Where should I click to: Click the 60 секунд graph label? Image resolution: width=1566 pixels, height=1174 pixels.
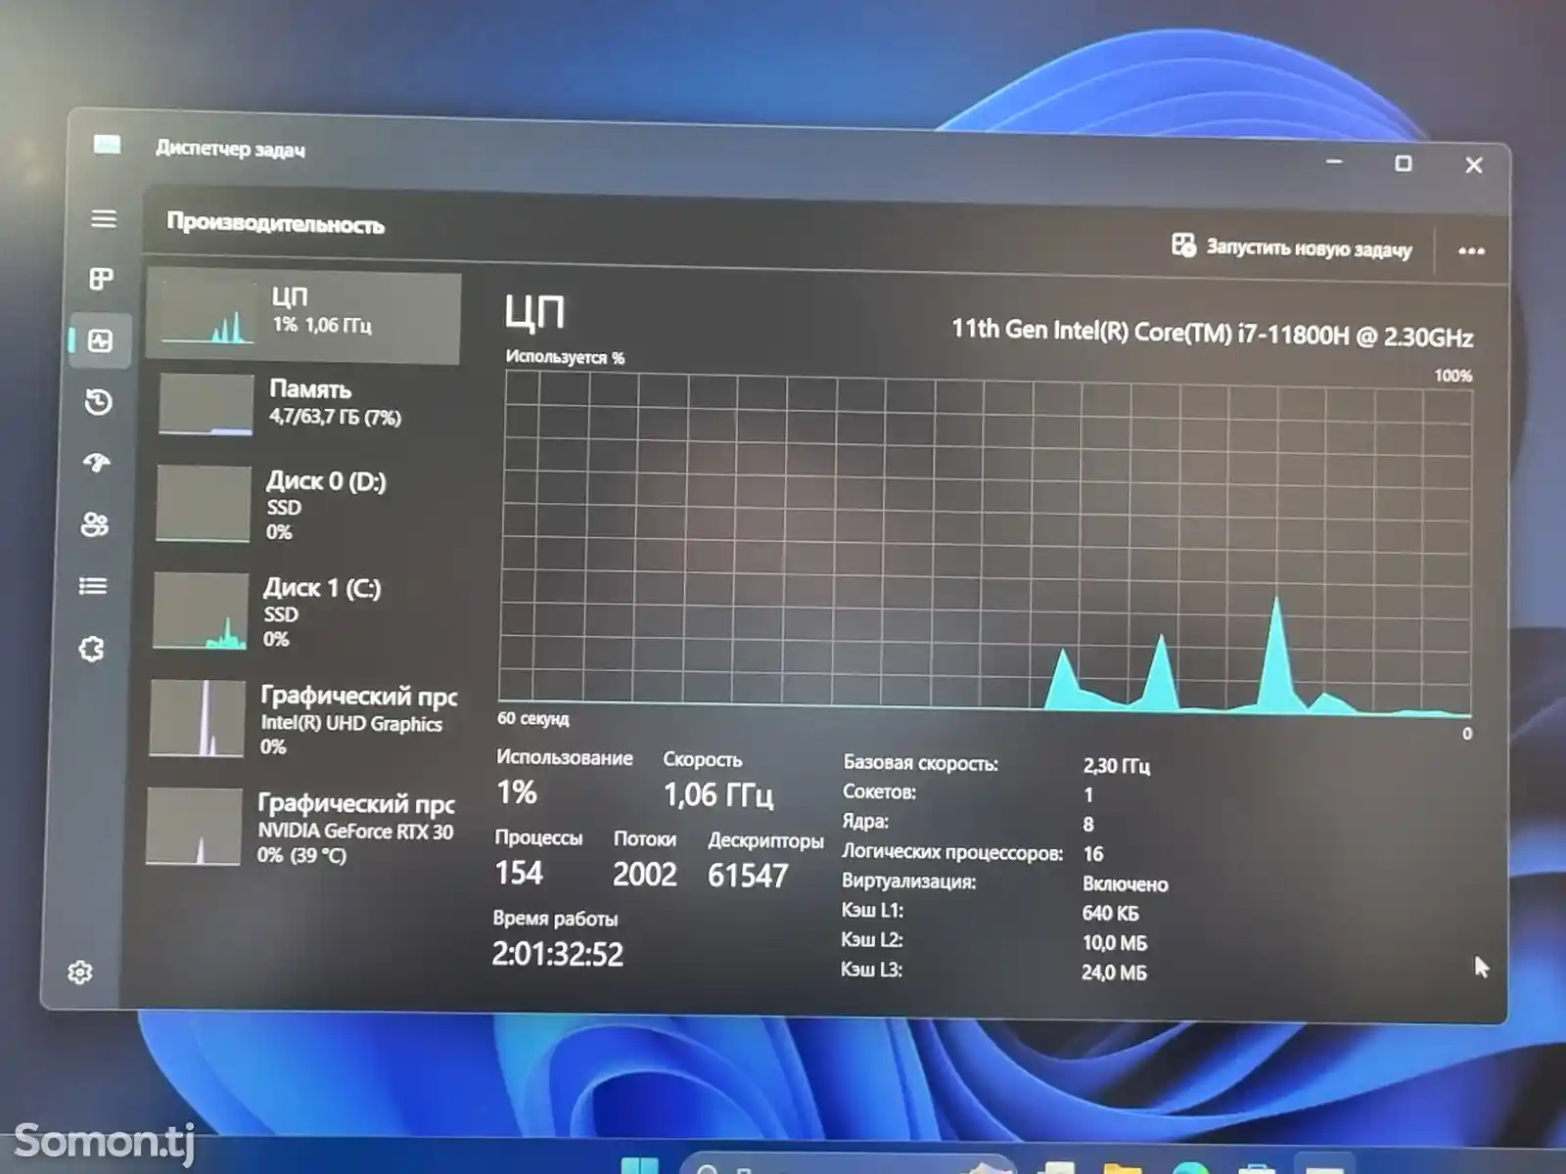532,718
